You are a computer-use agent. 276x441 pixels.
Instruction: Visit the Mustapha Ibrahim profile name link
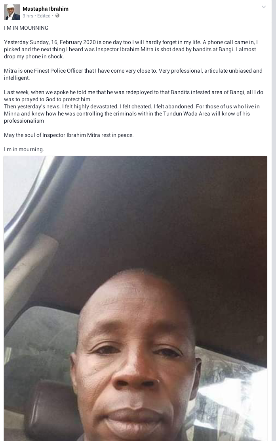click(x=46, y=9)
